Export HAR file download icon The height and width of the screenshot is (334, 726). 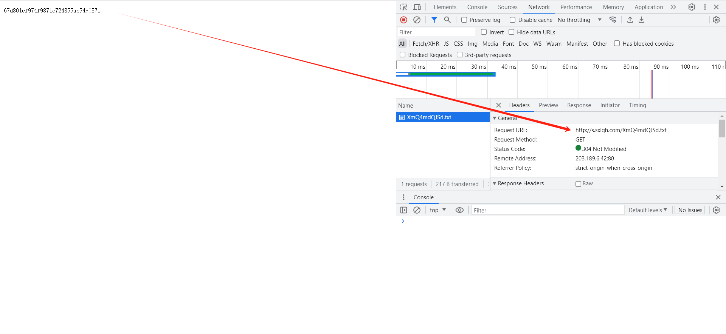tap(642, 20)
